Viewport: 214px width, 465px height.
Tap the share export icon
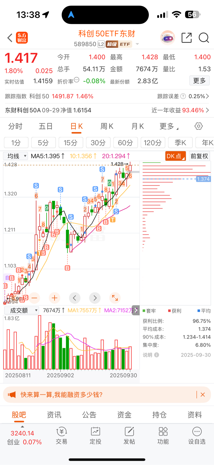187,38
